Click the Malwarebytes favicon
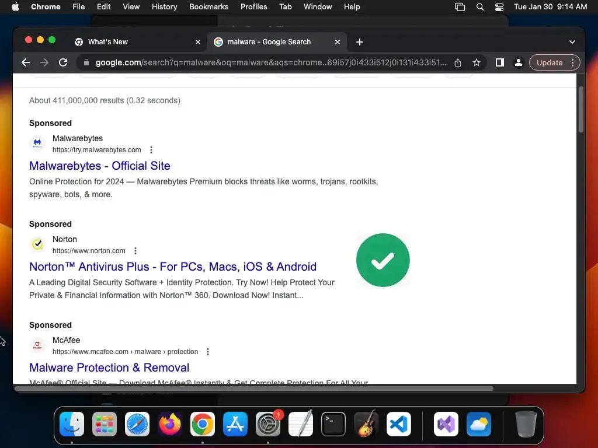 pyautogui.click(x=37, y=143)
